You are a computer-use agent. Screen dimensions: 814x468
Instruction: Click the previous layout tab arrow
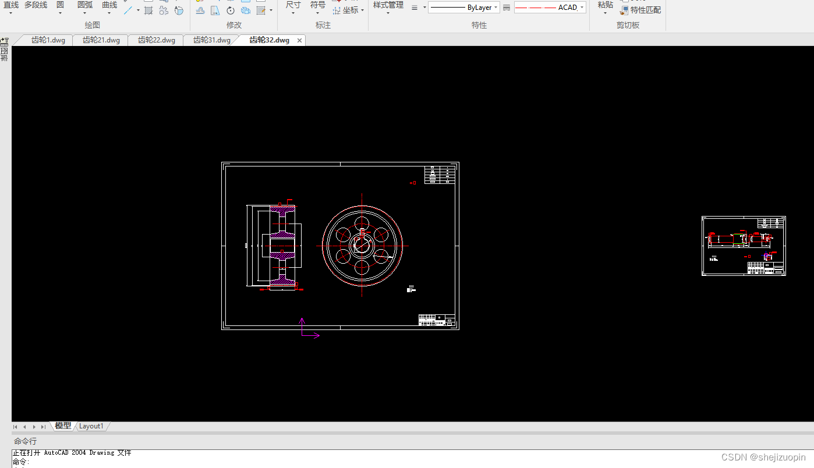click(24, 427)
